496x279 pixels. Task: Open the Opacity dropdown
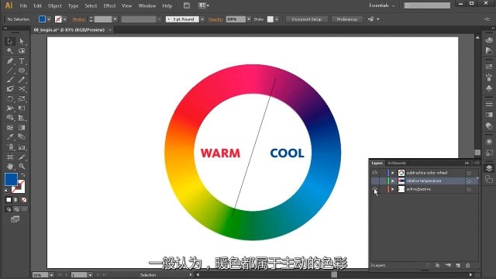tap(249, 19)
